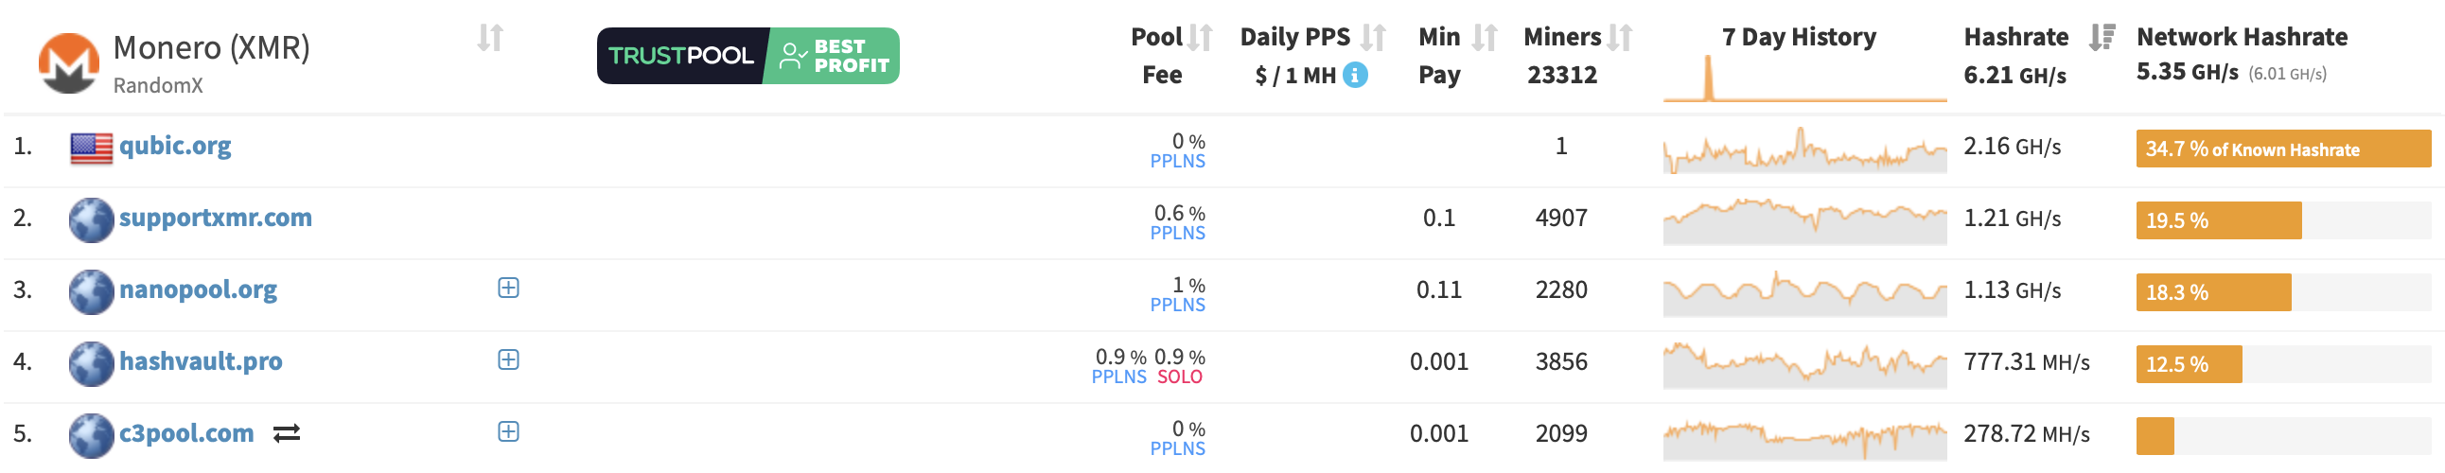This screenshot has width=2445, height=473.
Task: Open the nanopool.org pool link
Action: point(198,289)
